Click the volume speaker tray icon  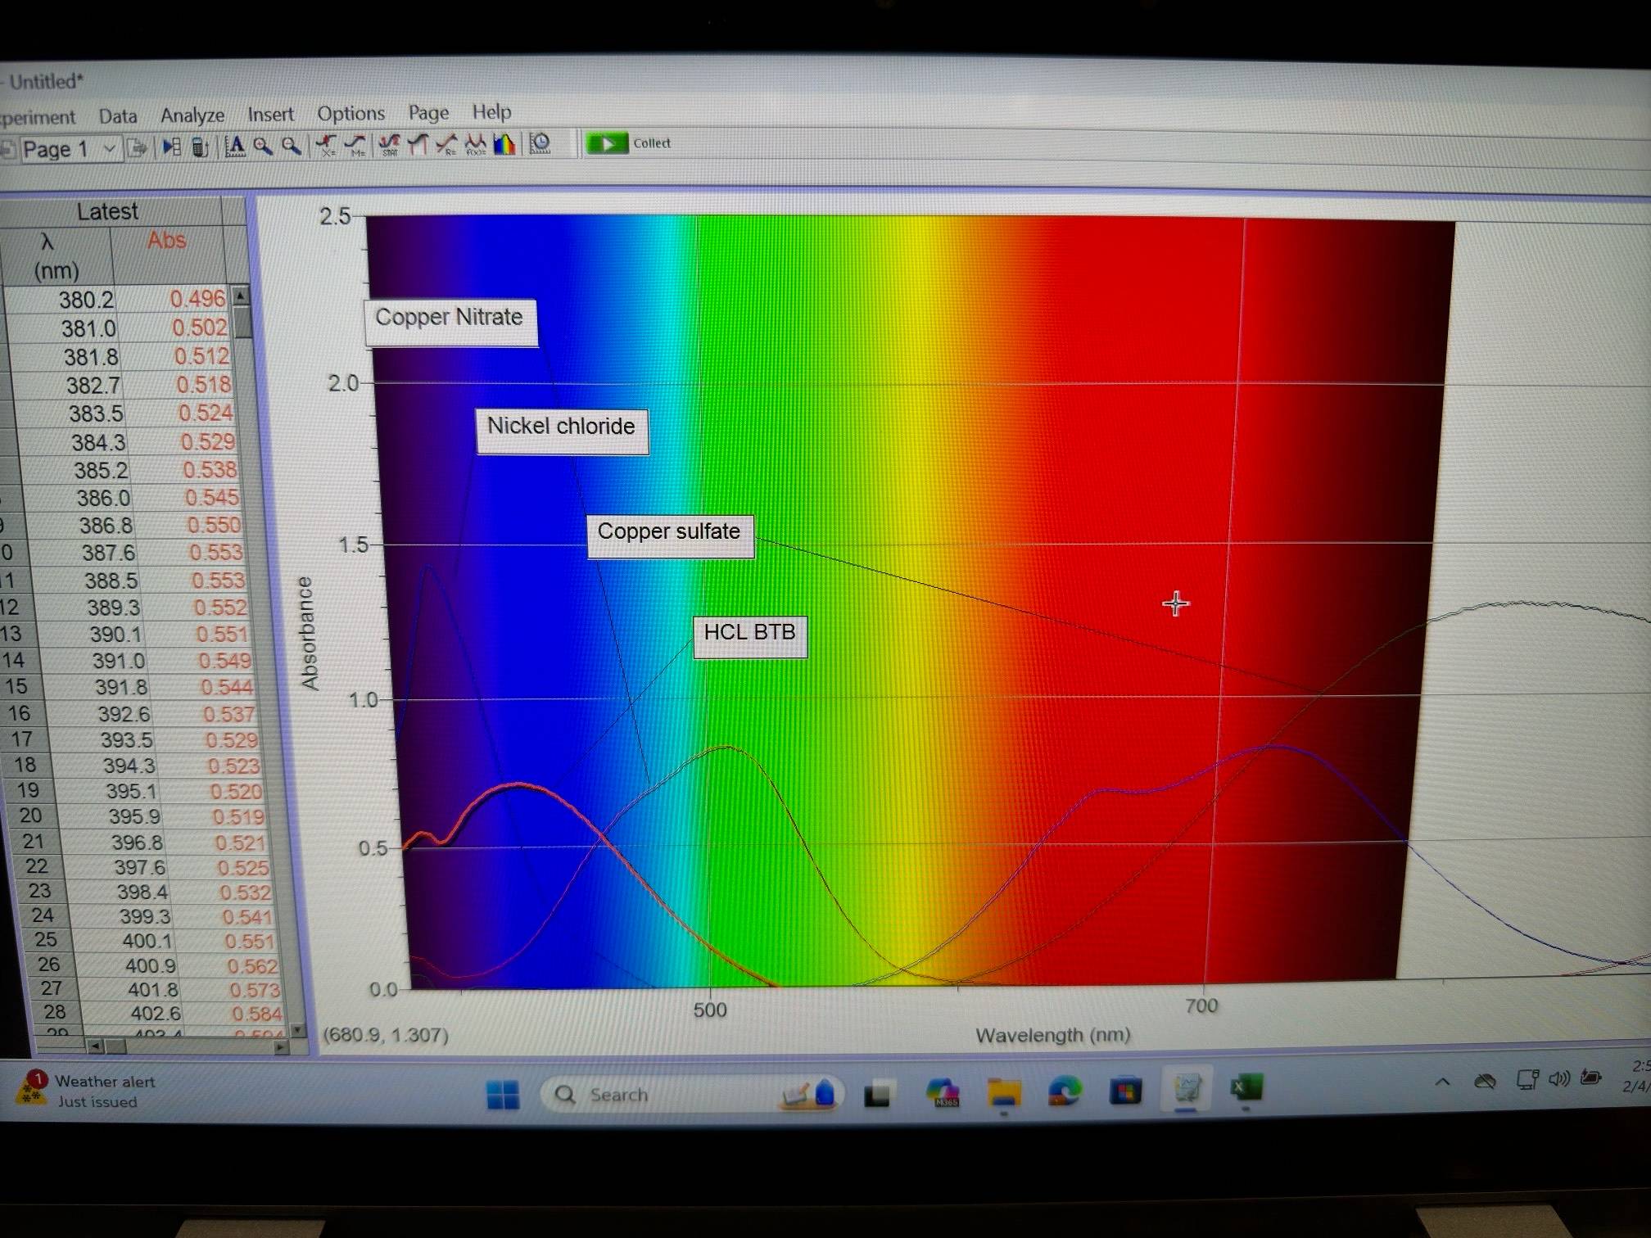point(1559,1079)
